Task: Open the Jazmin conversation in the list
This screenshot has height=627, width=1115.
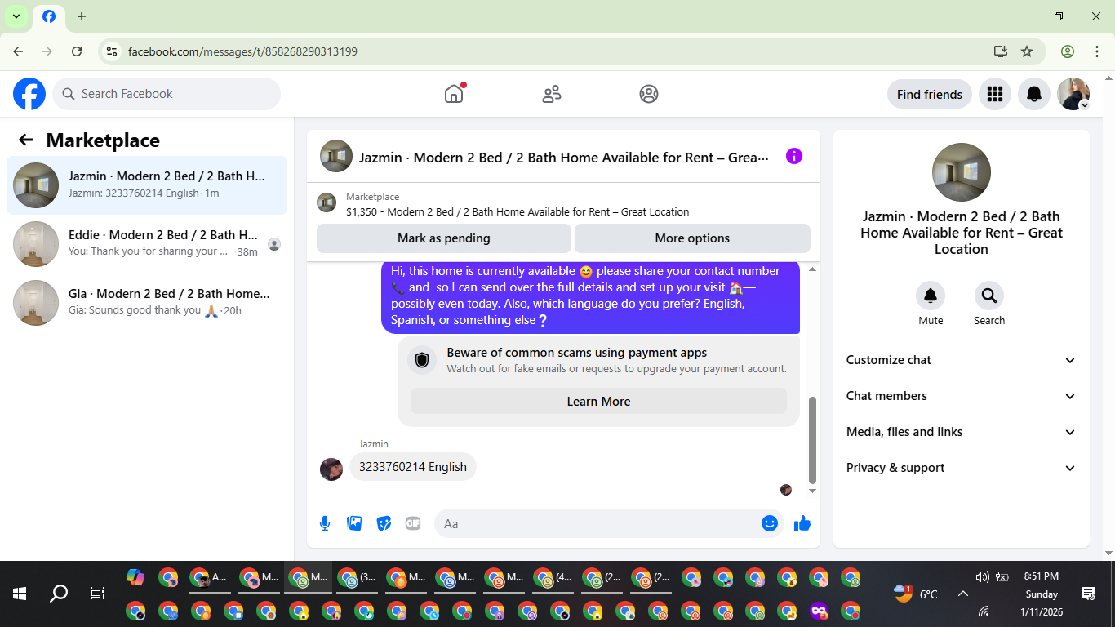Action: [x=147, y=185]
